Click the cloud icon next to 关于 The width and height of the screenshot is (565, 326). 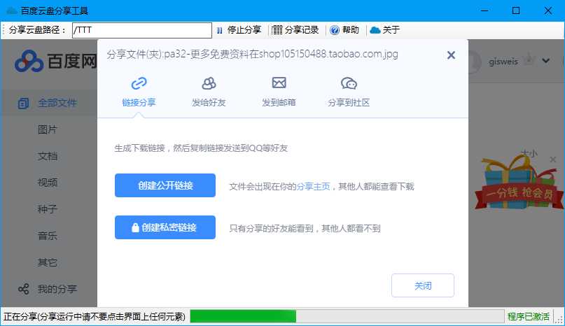click(x=375, y=30)
